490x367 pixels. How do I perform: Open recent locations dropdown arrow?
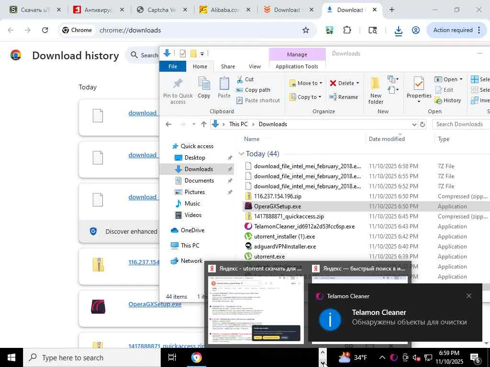point(194,124)
